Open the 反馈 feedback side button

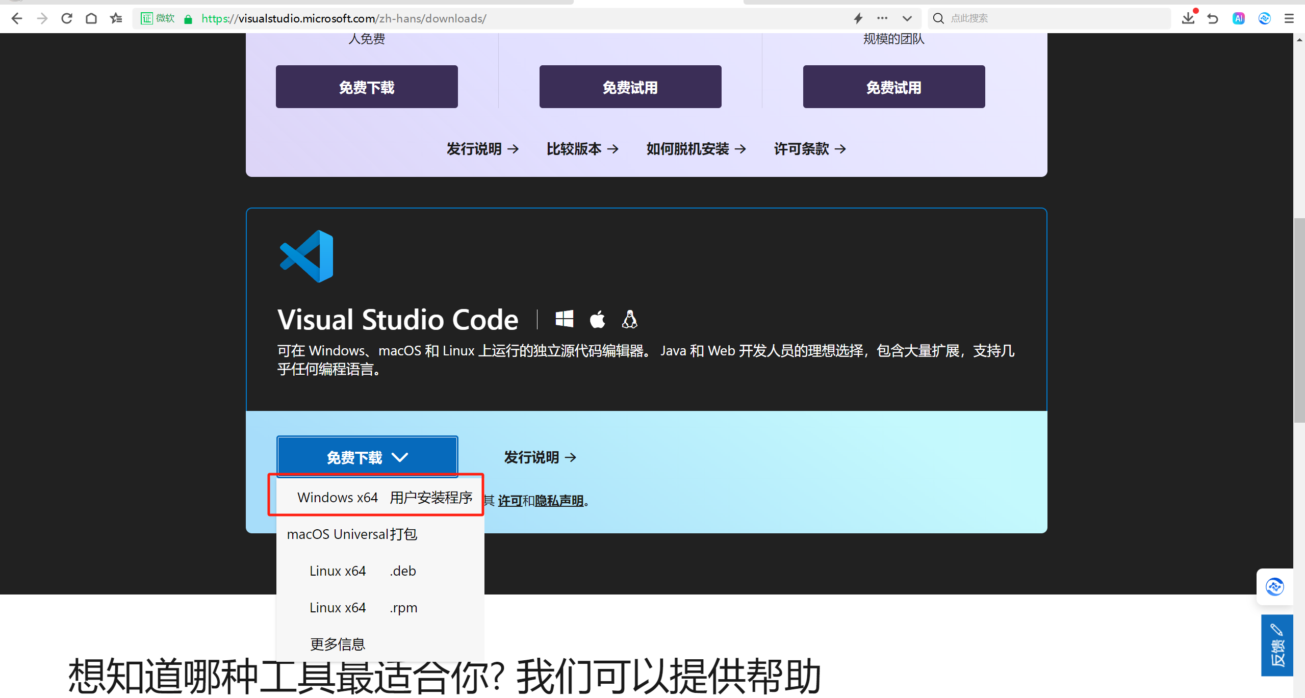[x=1277, y=645]
